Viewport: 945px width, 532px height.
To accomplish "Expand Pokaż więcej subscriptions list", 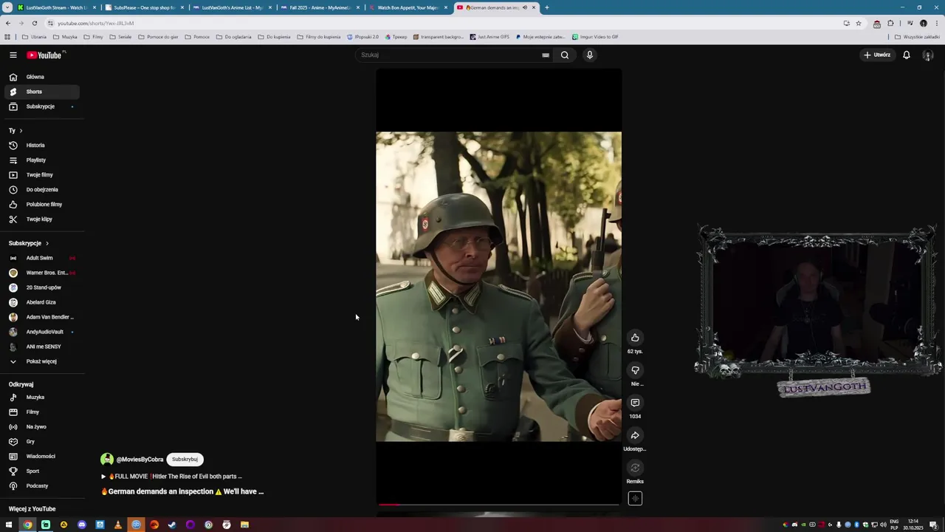I will [x=42, y=361].
